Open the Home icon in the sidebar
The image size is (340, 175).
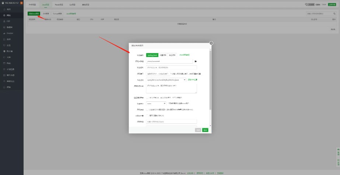pyautogui.click(x=4, y=10)
